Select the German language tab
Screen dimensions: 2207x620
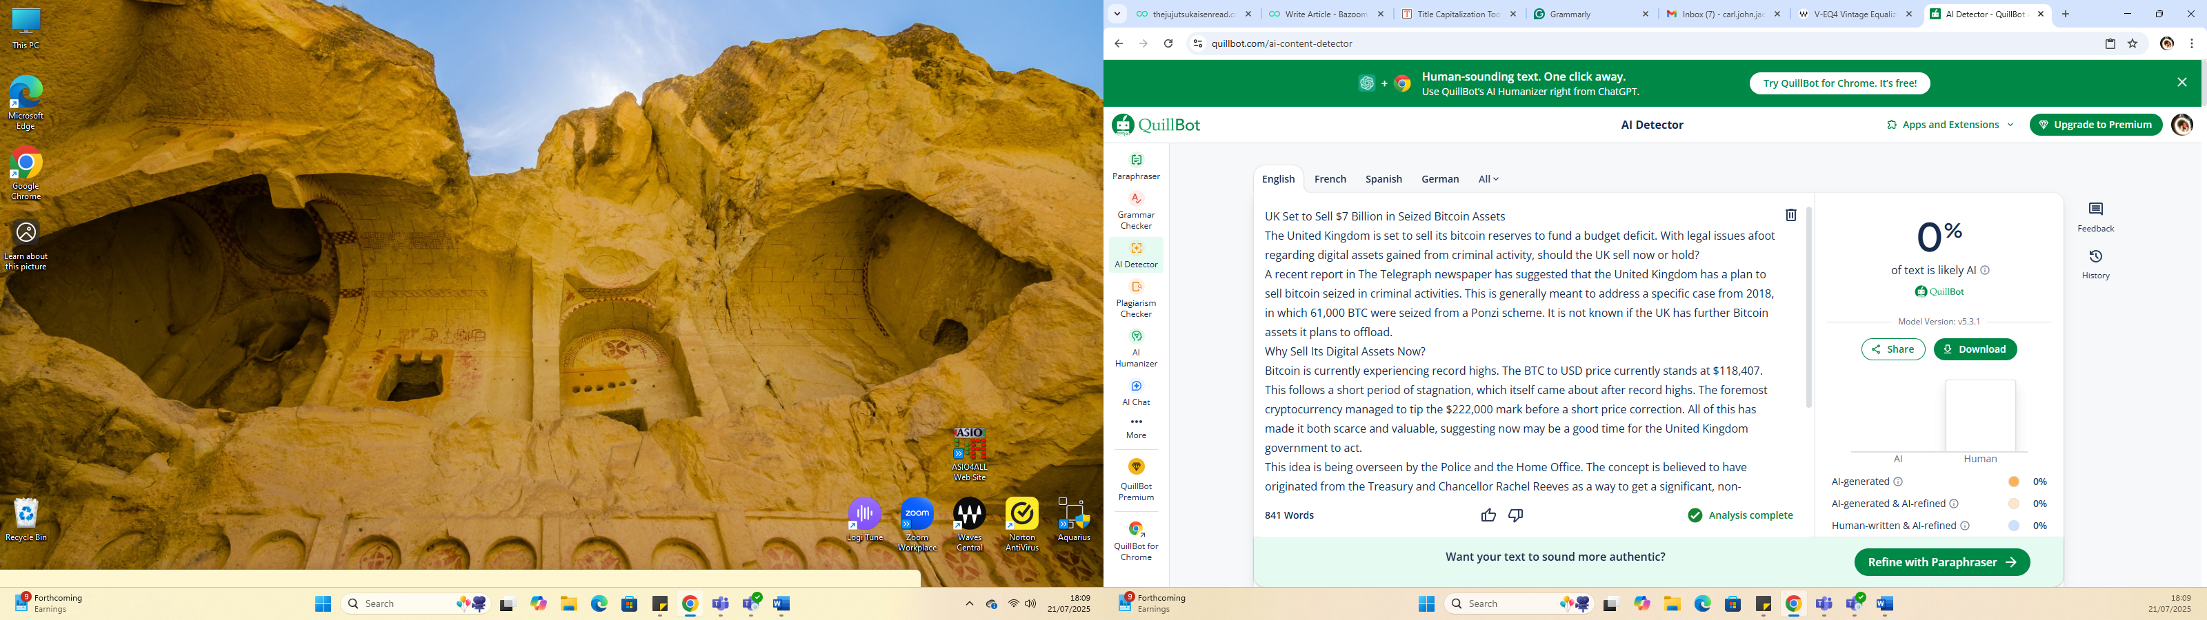(x=1439, y=179)
